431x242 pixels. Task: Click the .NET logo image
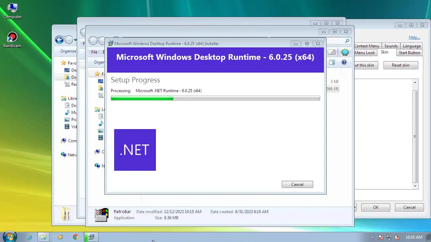tap(135, 150)
